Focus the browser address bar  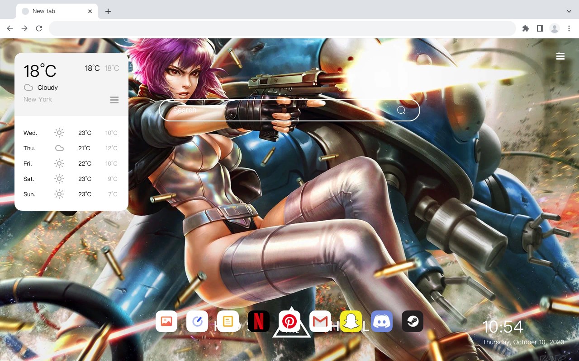tap(282, 28)
